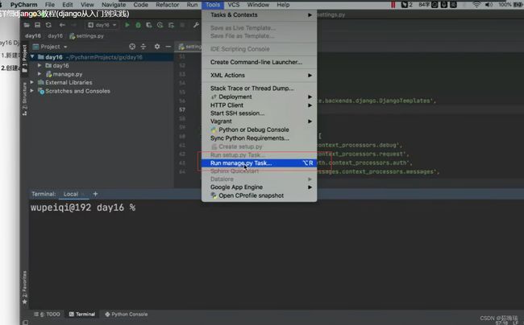This screenshot has height=325, width=524.
Task: Choose Create Command-line Launcher
Action: [259, 62]
